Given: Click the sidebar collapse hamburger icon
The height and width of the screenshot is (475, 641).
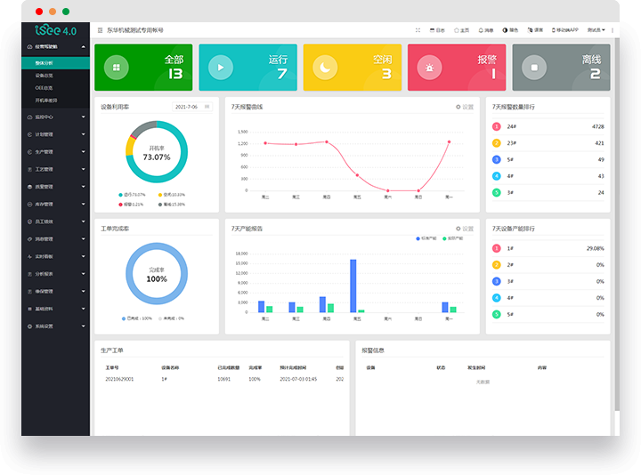Looking at the screenshot, I should coord(99,30).
